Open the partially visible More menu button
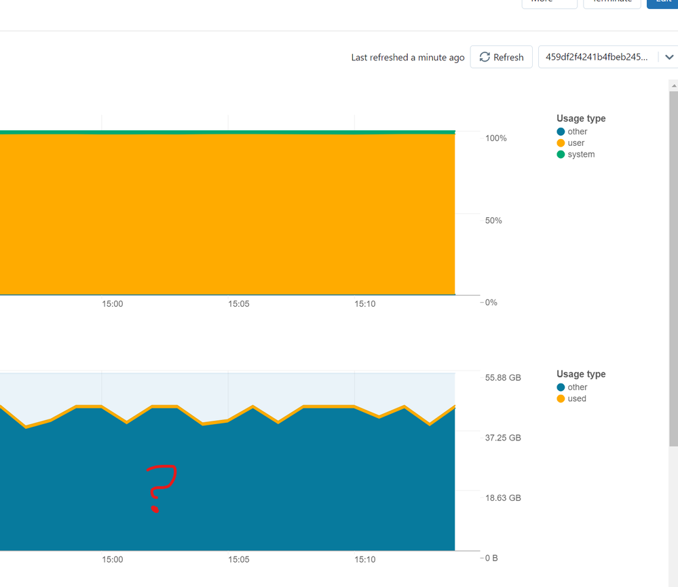678x587 pixels. pyautogui.click(x=549, y=3)
